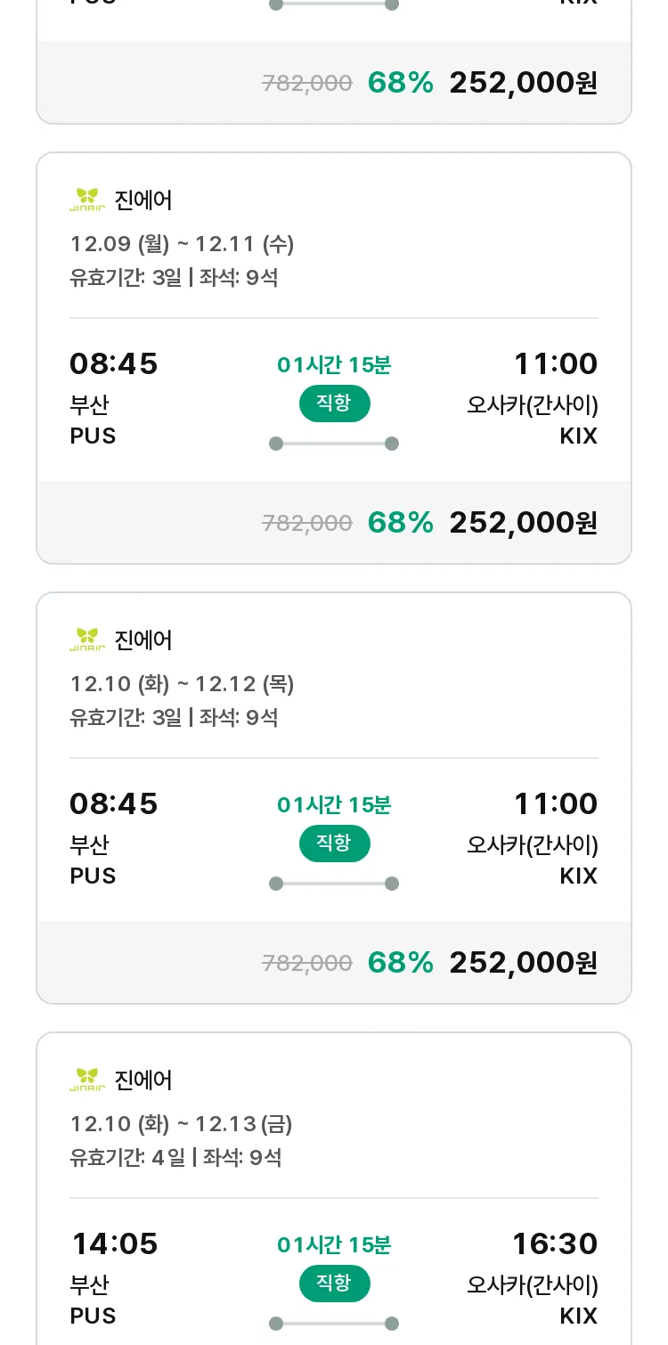Viewport: 668px width, 1345px height.
Task: Tap 08:45 departure time on 12.09 flight
Action: pyautogui.click(x=114, y=364)
